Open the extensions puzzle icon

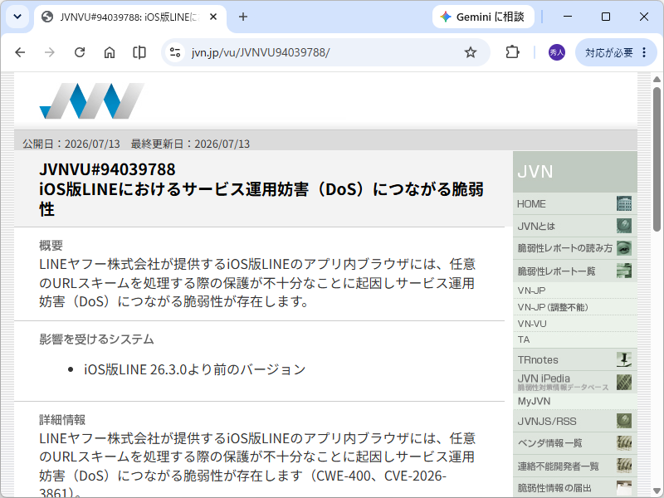coord(512,52)
